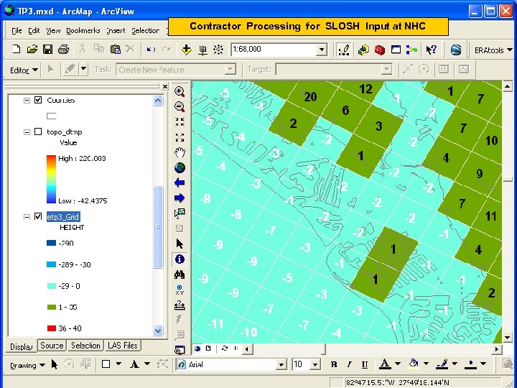This screenshot has height=388, width=517.
Task: Choose the Select Features tool icon
Action: click(x=180, y=213)
